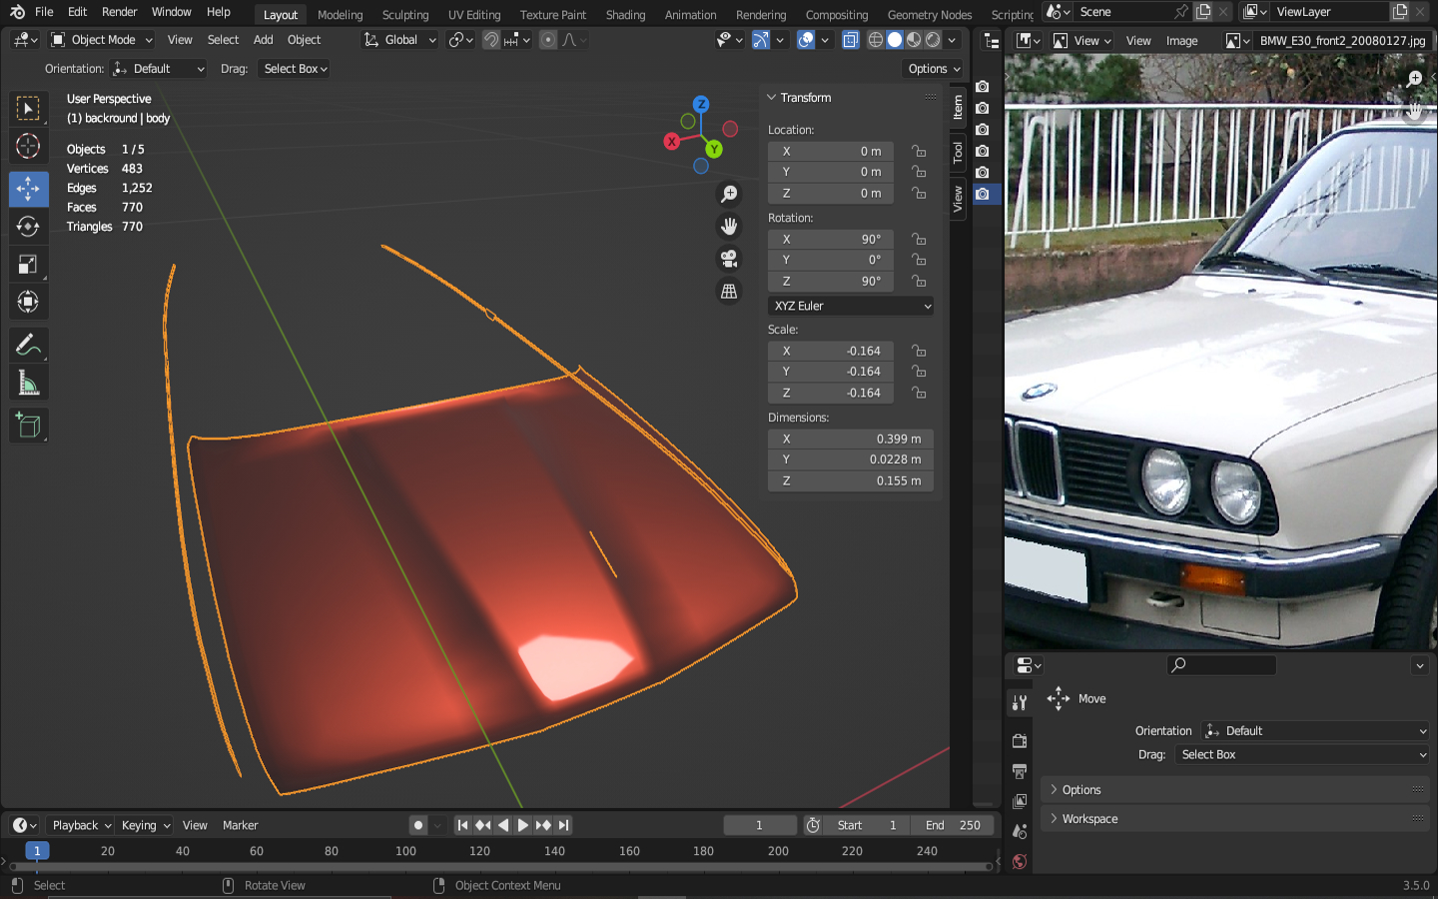The width and height of the screenshot is (1438, 899).
Task: Activate the combined Transform tool
Action: pyautogui.click(x=28, y=302)
